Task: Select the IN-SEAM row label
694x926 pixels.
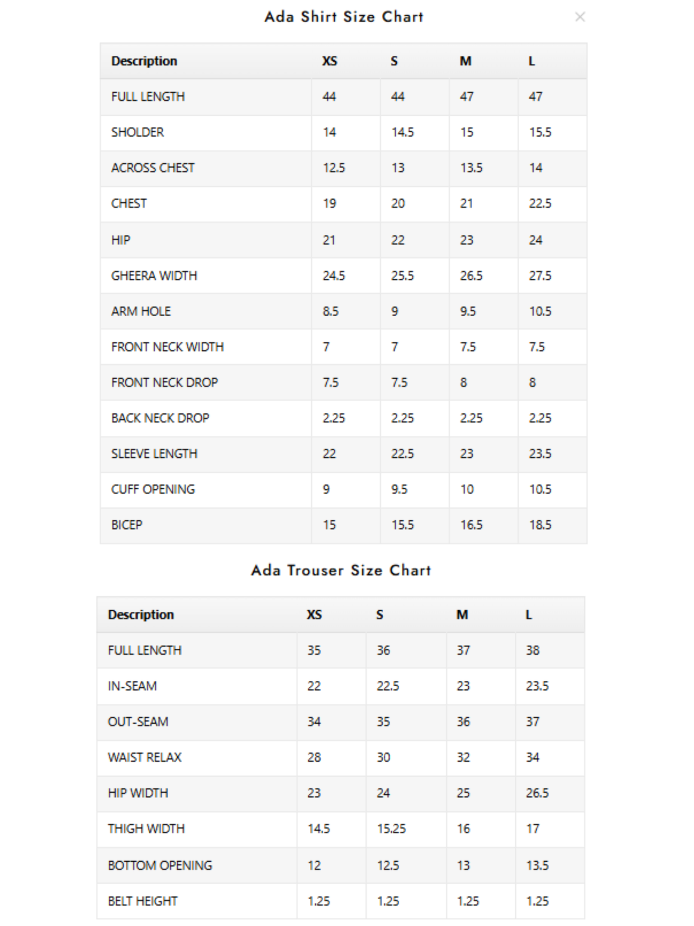Action: click(132, 686)
